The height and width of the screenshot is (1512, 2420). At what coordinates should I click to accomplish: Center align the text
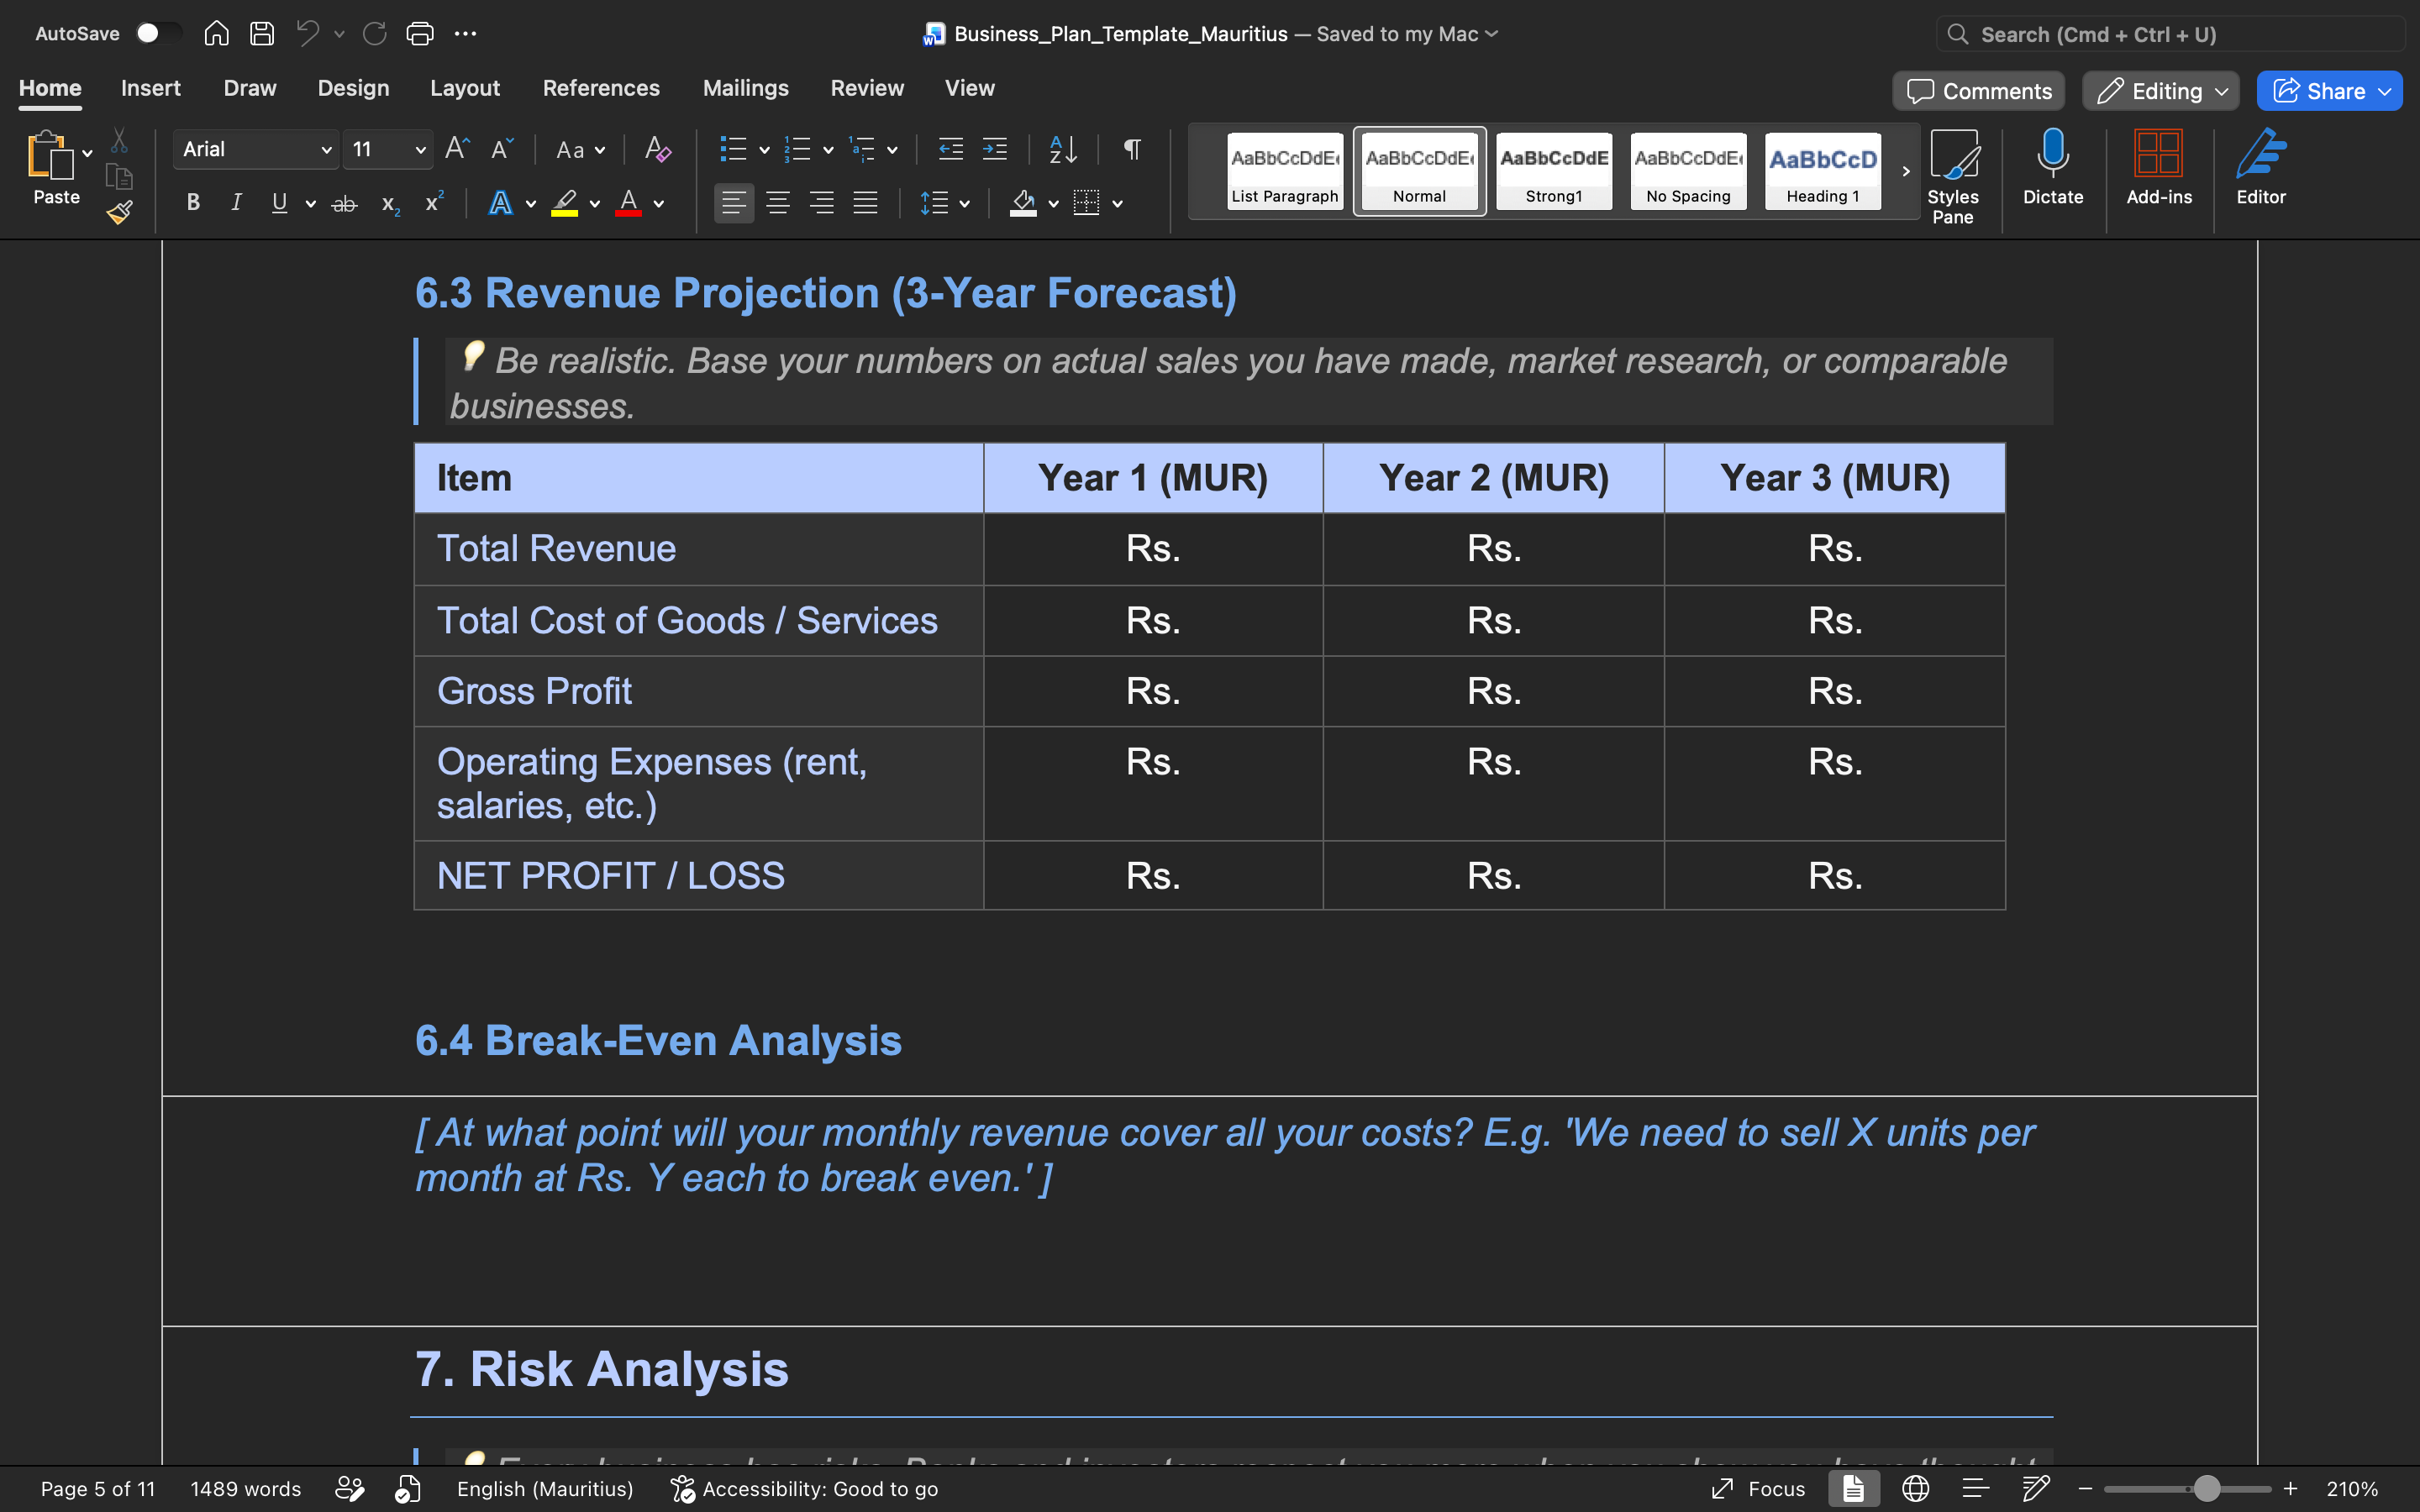pyautogui.click(x=778, y=203)
